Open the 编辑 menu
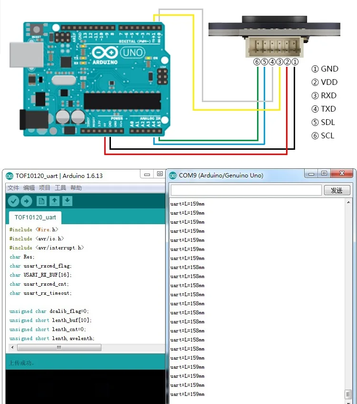Screen dimensions: 357x404 point(29,188)
